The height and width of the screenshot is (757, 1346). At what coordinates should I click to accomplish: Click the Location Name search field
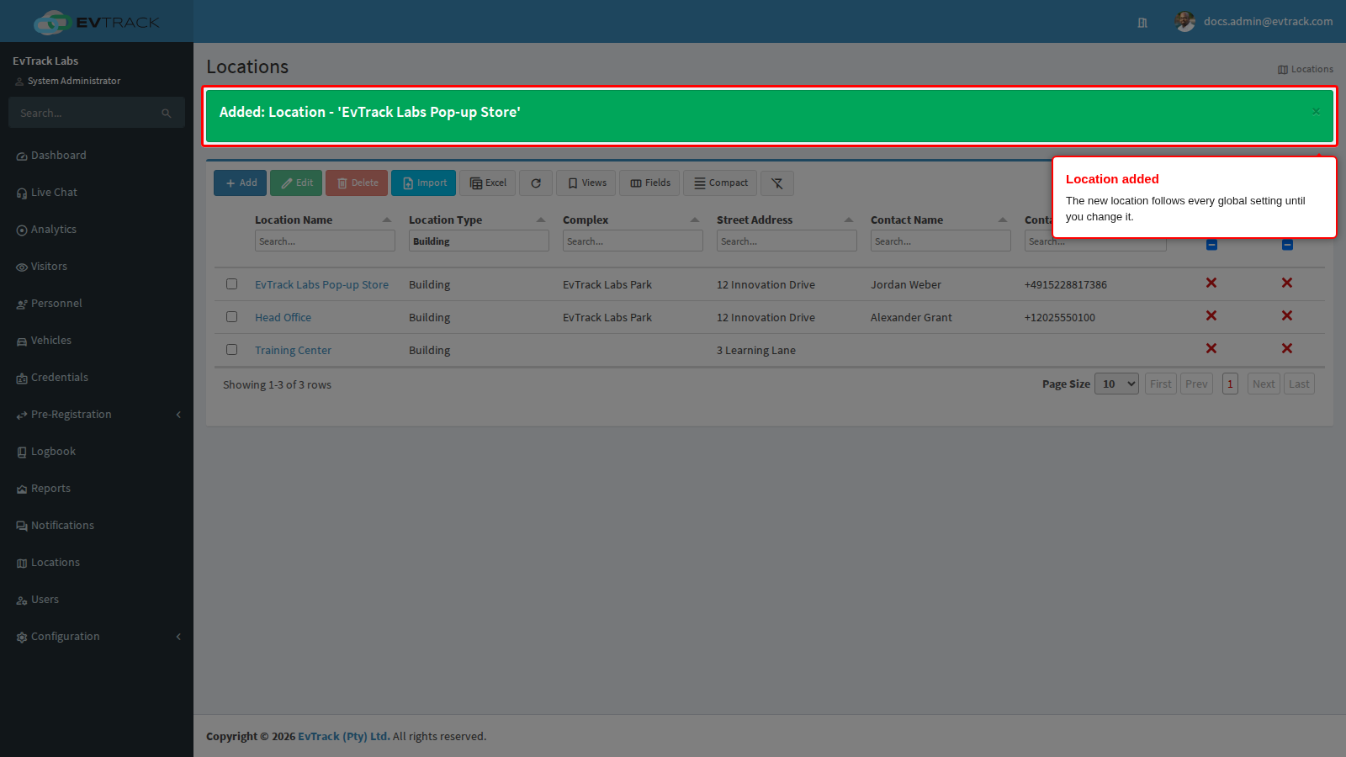[x=325, y=241]
